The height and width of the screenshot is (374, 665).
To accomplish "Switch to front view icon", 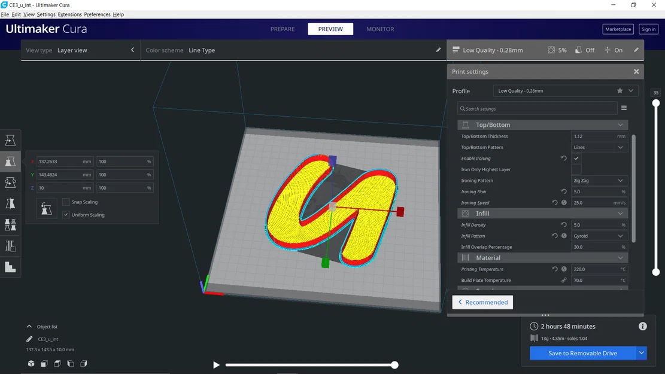I will (44, 363).
